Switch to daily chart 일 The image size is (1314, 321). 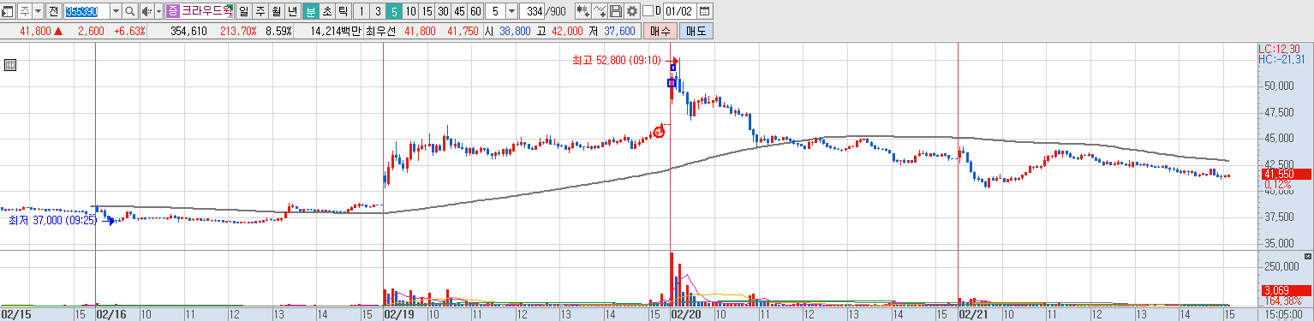243,11
